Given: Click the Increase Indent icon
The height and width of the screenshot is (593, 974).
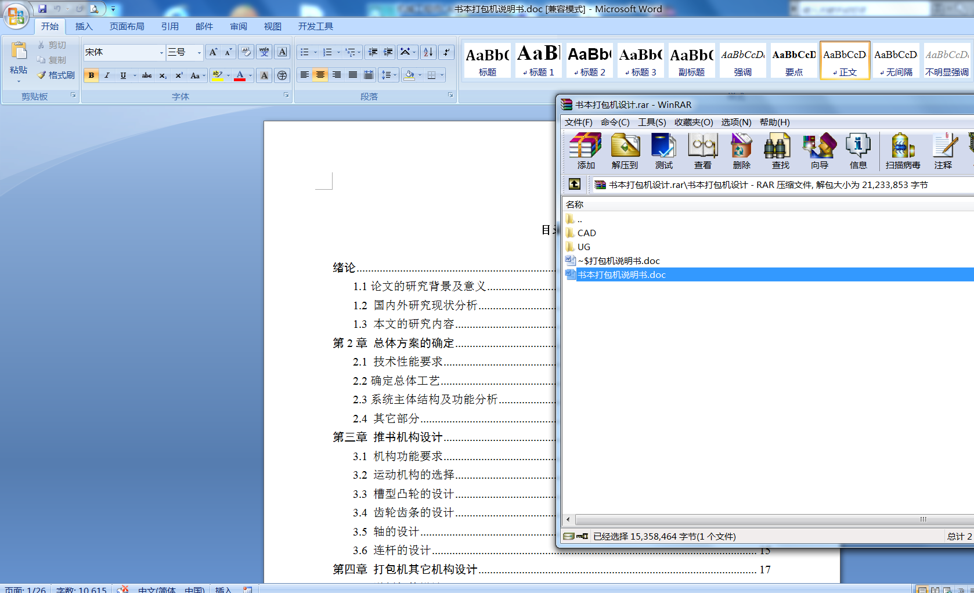Looking at the screenshot, I should [x=388, y=52].
